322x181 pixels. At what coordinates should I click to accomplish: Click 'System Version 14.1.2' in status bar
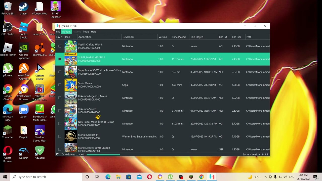pos(255,155)
